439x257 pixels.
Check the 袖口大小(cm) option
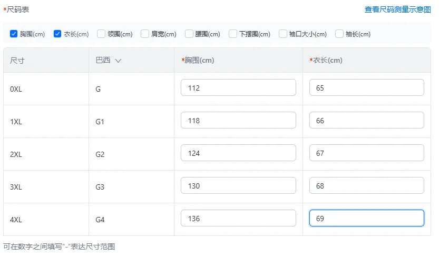click(x=283, y=34)
